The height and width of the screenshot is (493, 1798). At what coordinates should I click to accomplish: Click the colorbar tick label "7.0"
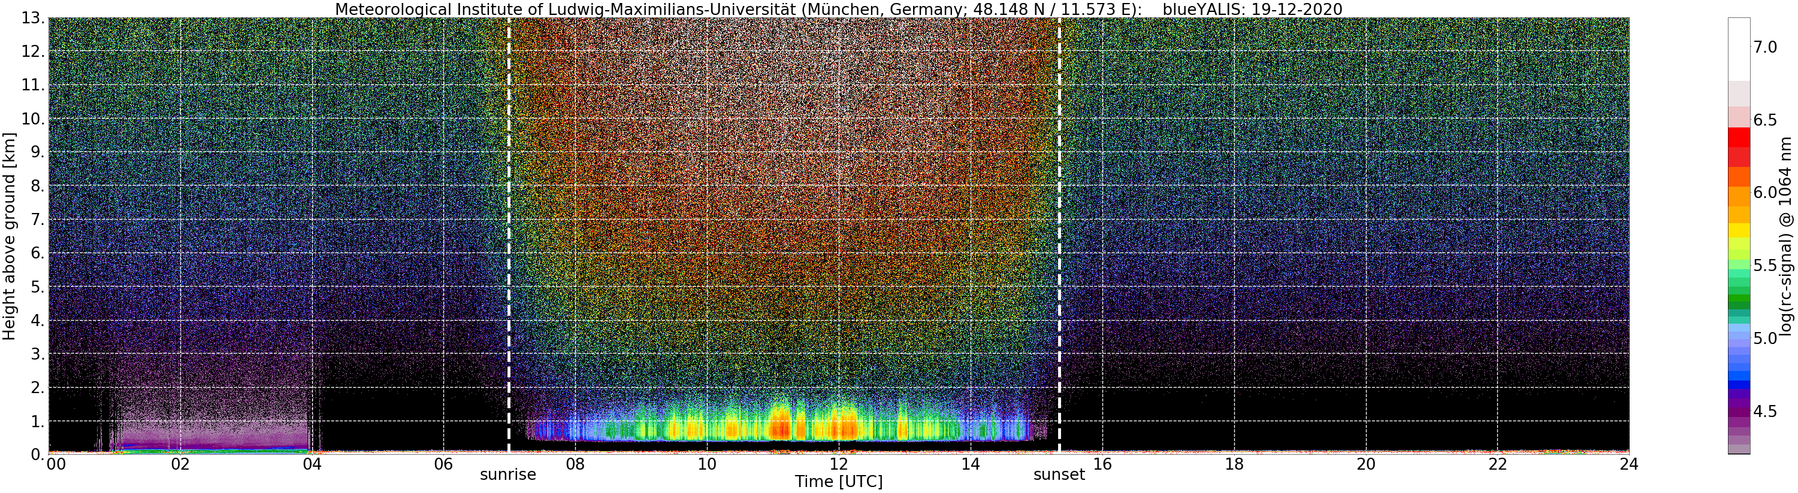(1765, 47)
